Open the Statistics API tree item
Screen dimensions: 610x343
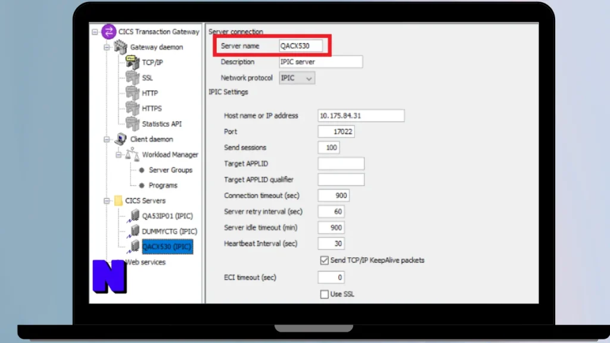coord(162,124)
